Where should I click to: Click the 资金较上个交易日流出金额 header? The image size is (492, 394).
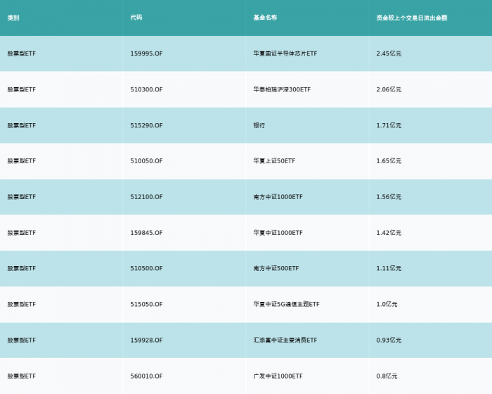[x=412, y=18]
